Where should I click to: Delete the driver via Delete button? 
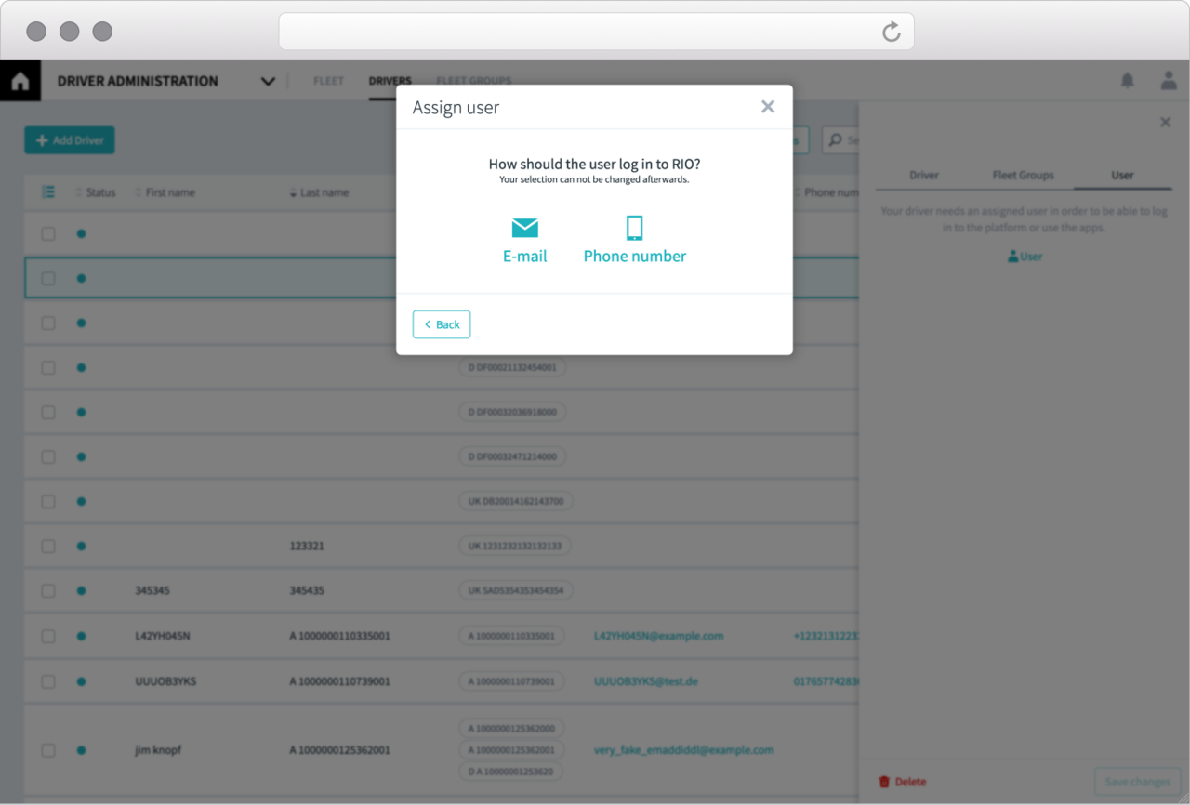coord(903,782)
